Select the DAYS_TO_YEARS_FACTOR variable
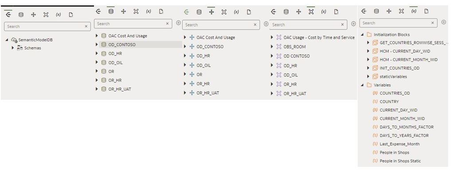The height and width of the screenshot is (170, 453). tap(404, 136)
